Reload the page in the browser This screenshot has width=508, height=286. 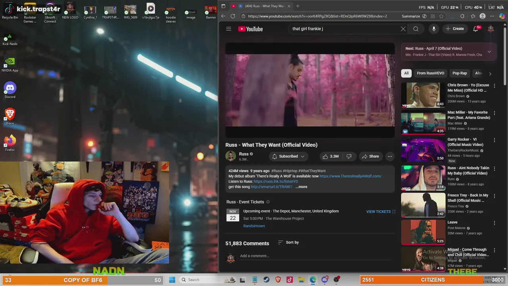click(233, 16)
